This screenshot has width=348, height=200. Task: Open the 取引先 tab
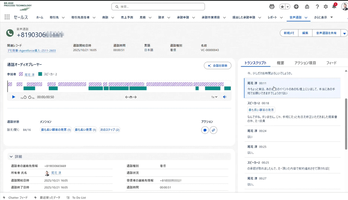pyautogui.click(x=54, y=17)
